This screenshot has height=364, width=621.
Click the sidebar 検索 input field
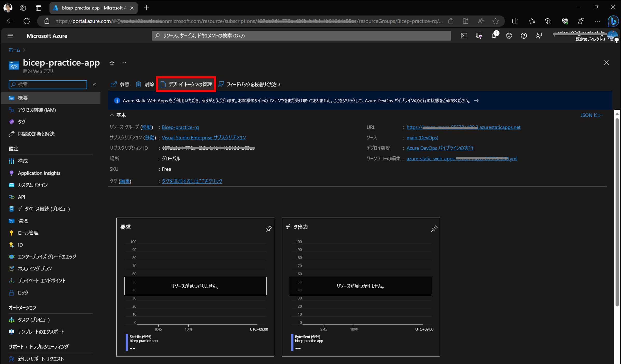(48, 85)
